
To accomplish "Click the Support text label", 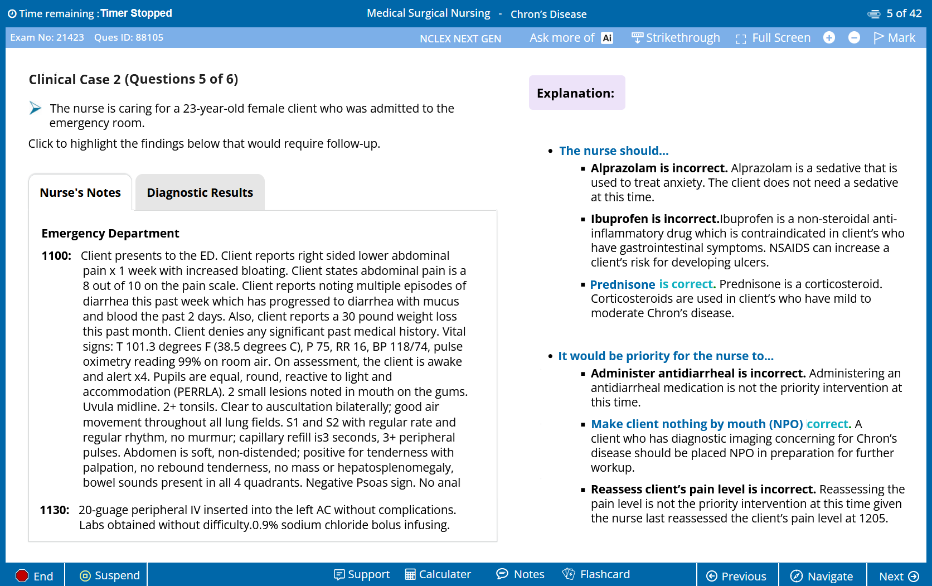I will coord(368,575).
